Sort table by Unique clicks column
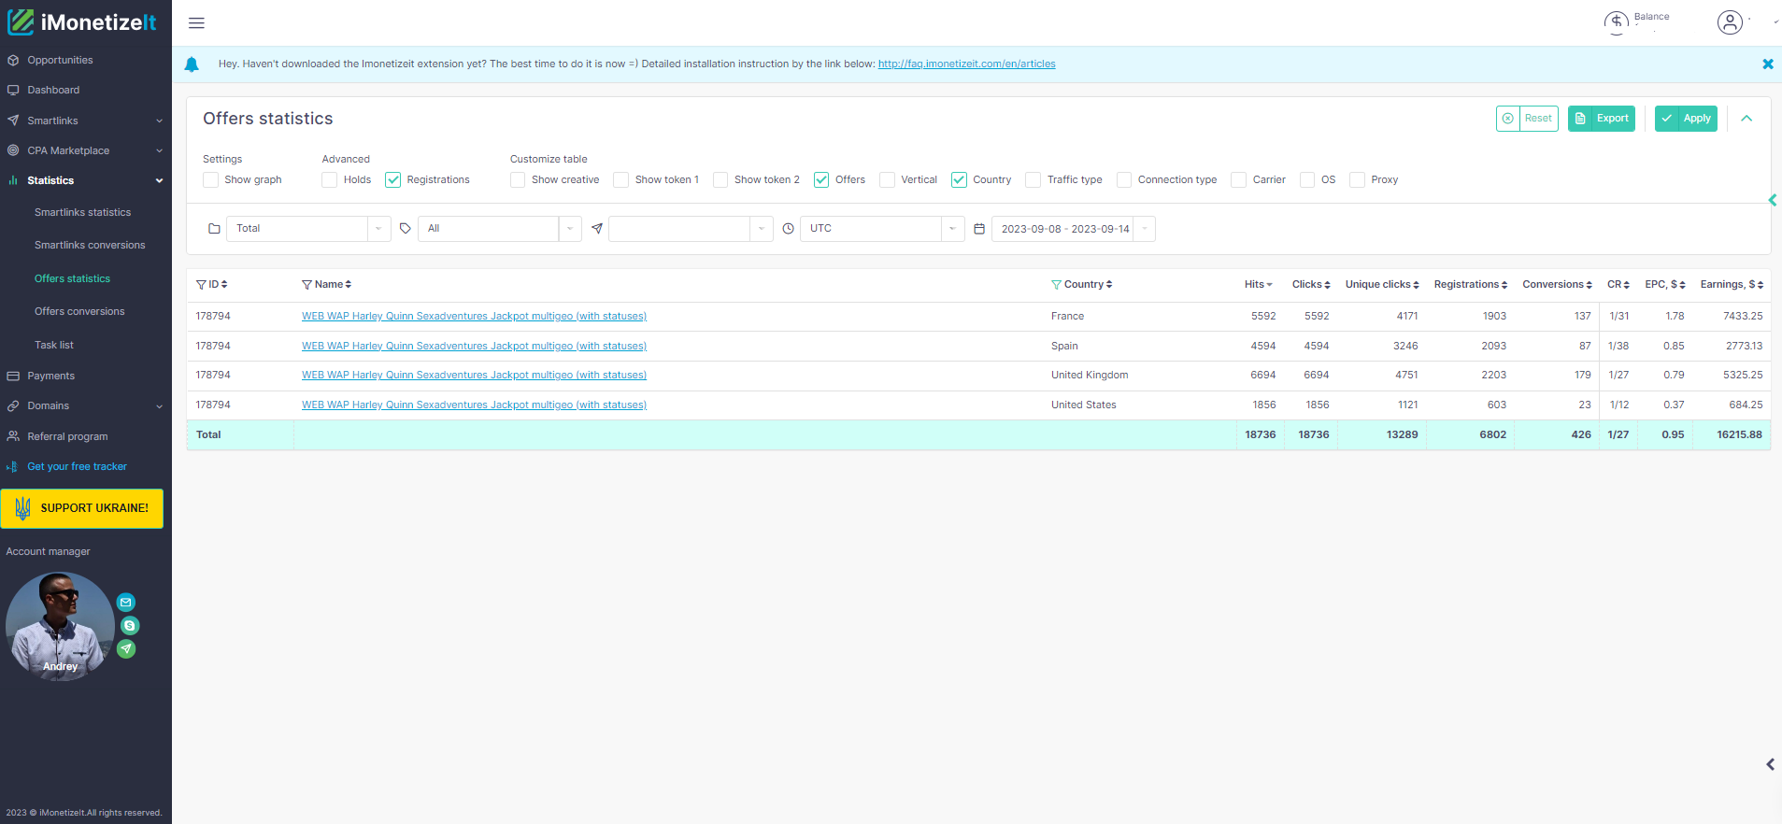Image resolution: width=1782 pixels, height=824 pixels. point(1382,285)
